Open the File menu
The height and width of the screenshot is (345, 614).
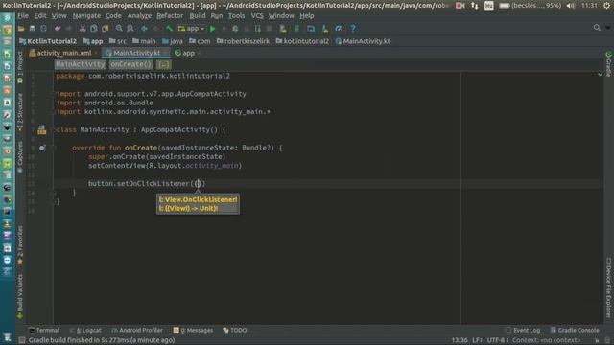click(x=23, y=16)
